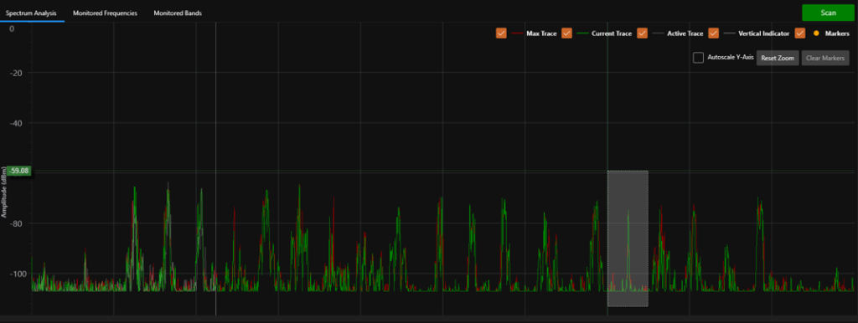Turn off the Markers checkbox
Screen dimensions: 858x323
point(800,33)
